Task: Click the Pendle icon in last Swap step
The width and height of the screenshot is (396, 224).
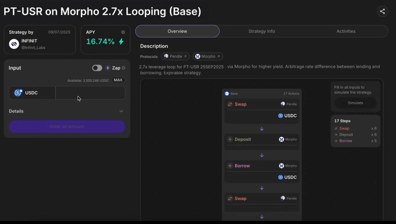Action: [x=283, y=198]
